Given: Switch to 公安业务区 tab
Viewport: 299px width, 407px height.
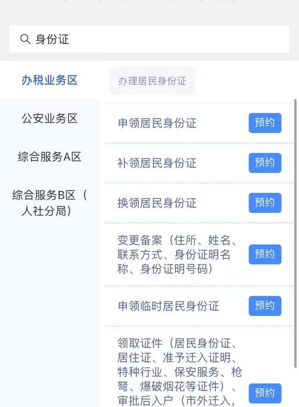Looking at the screenshot, I should [49, 118].
